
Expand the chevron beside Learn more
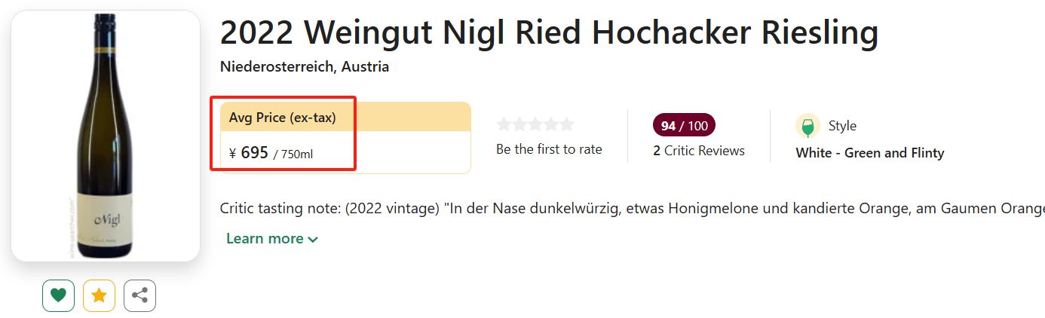tap(313, 240)
